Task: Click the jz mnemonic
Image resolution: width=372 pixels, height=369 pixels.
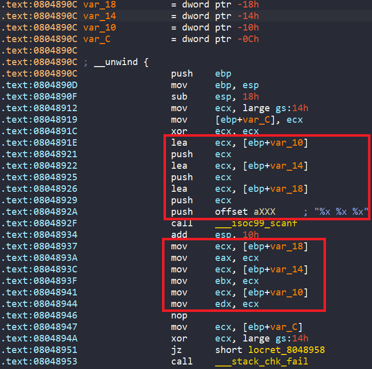Action: [176, 350]
